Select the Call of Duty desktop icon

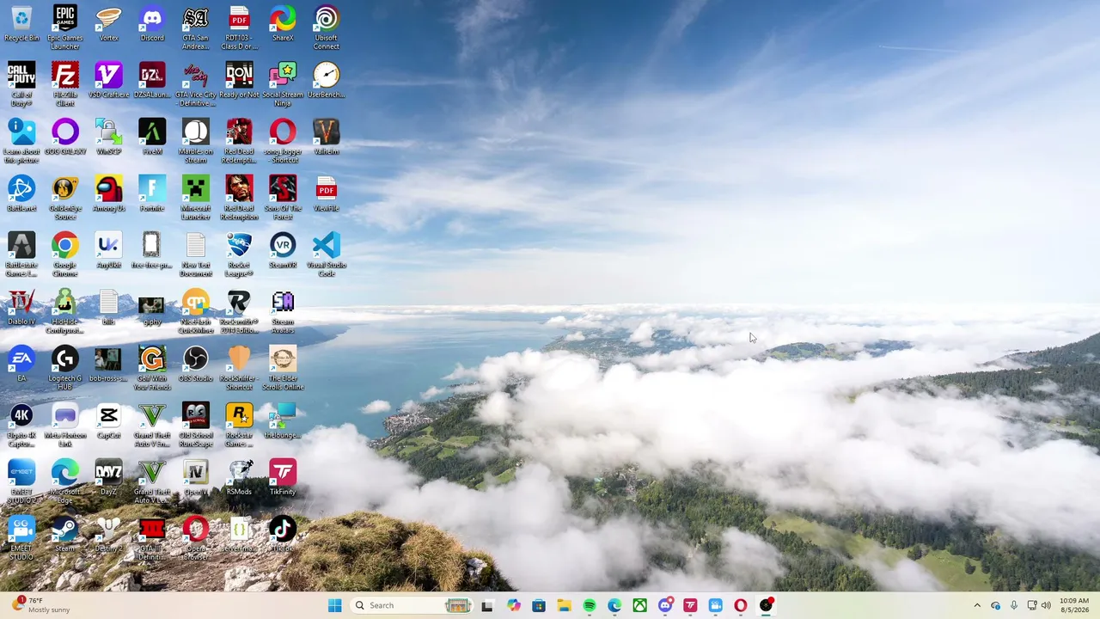(x=21, y=84)
